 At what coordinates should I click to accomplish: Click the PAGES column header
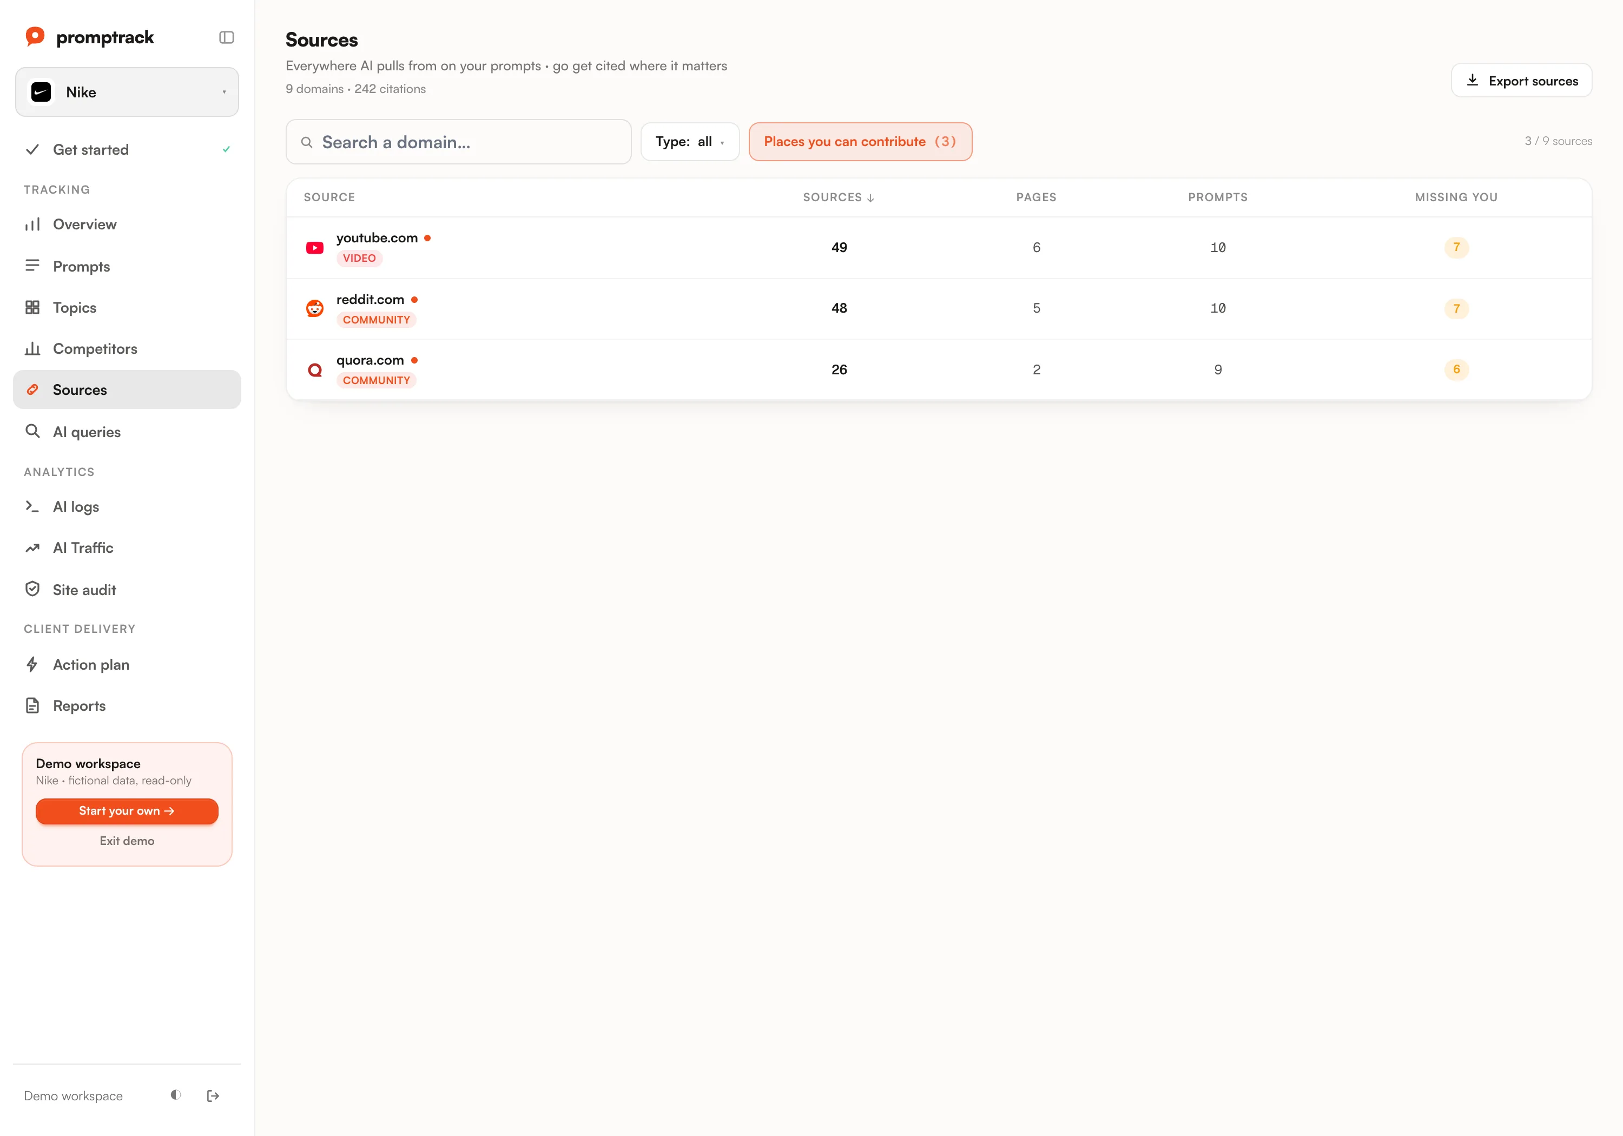(1037, 197)
